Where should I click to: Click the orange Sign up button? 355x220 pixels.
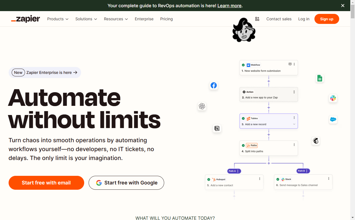pos(327,19)
